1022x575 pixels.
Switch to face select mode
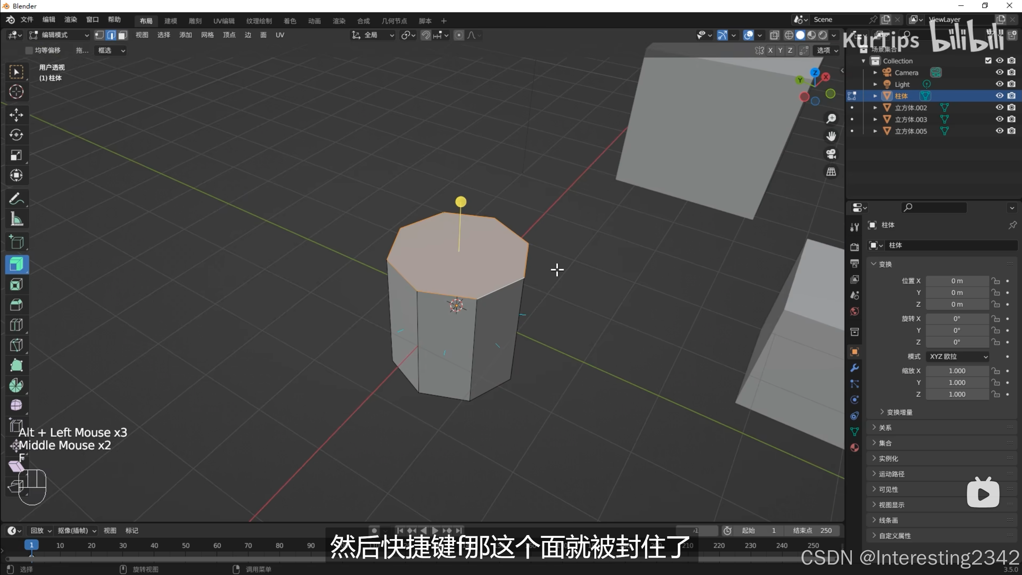point(123,35)
